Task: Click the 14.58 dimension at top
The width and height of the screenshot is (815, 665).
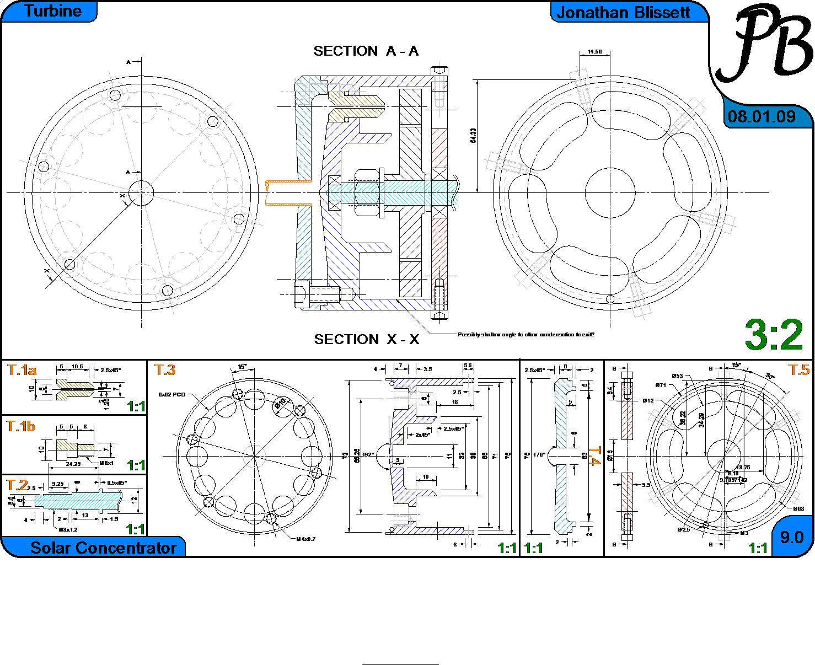Action: pos(594,52)
